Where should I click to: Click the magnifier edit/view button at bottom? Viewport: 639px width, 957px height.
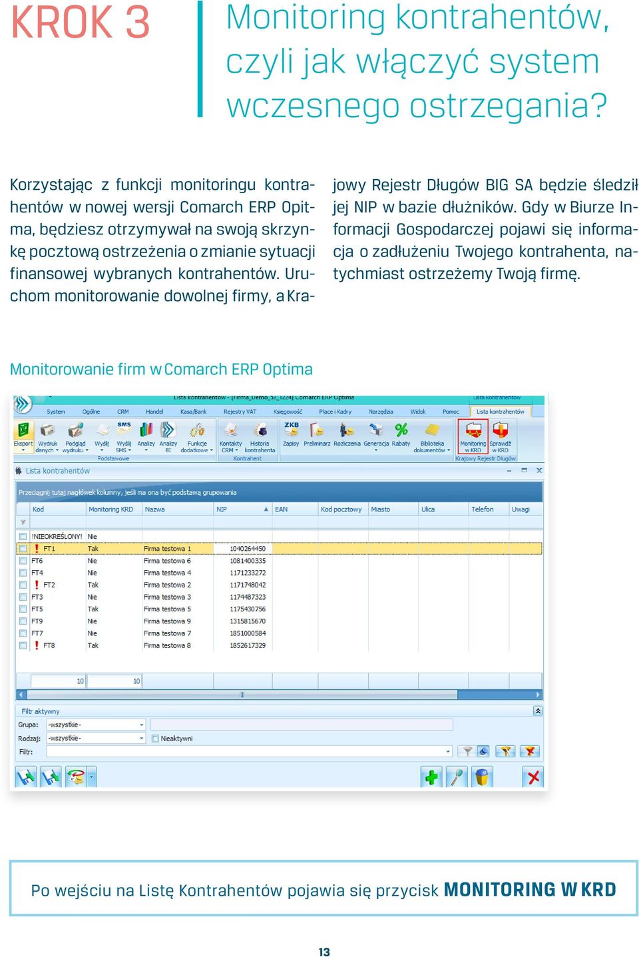pyautogui.click(x=457, y=777)
